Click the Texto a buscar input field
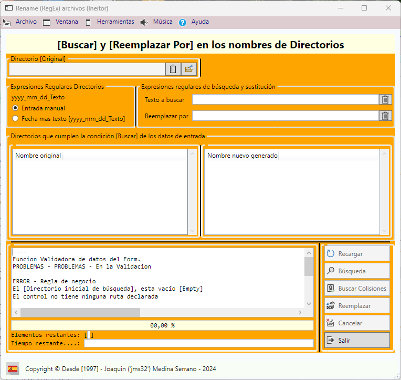This screenshot has width=401, height=380. 286,100
